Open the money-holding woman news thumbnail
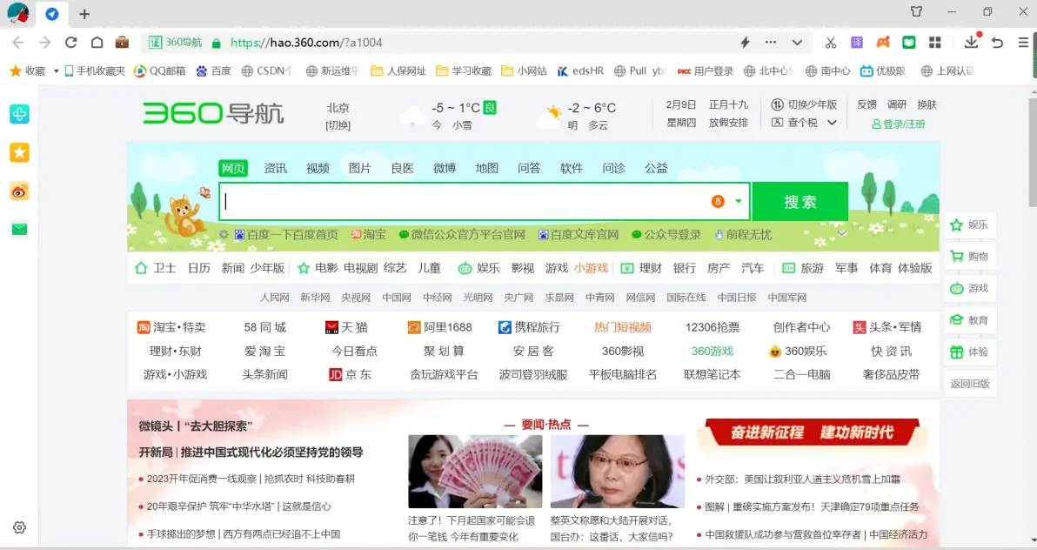 click(475, 471)
